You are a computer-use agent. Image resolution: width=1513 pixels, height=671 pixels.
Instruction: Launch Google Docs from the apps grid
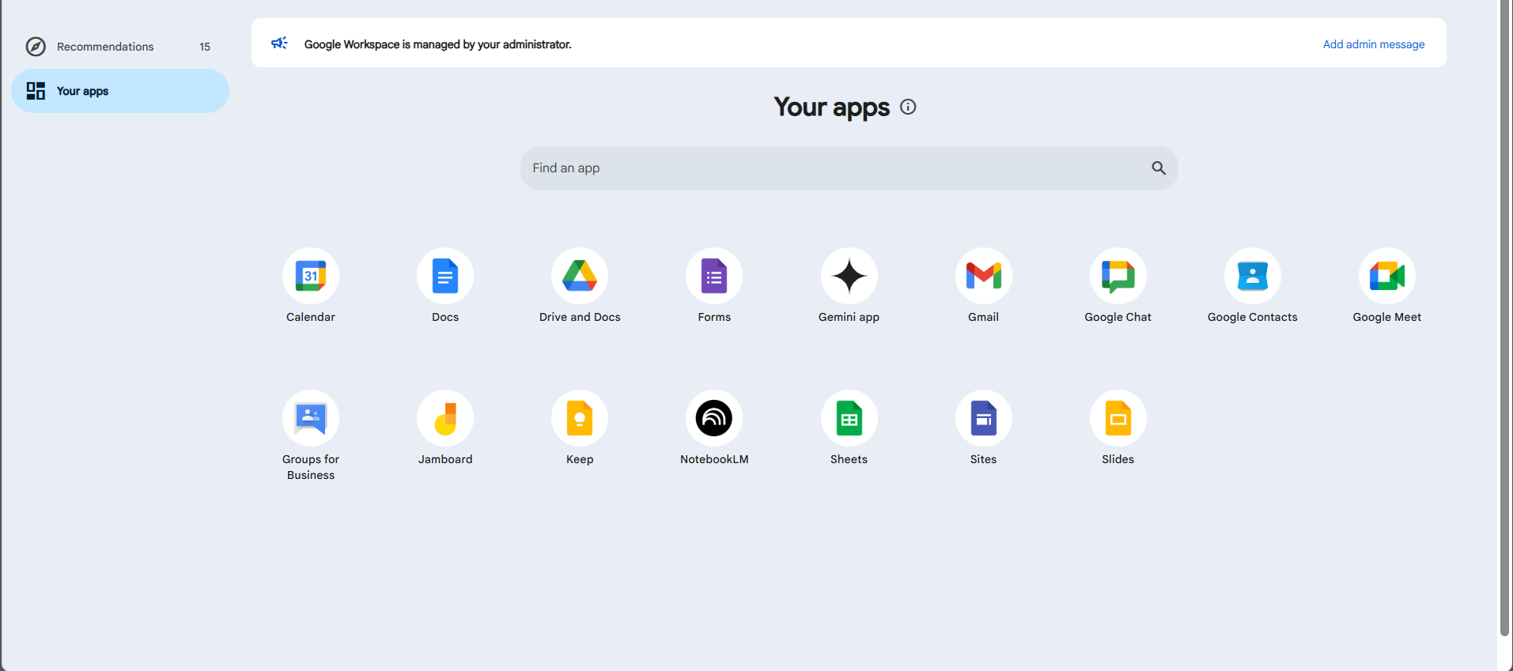pyautogui.click(x=445, y=276)
